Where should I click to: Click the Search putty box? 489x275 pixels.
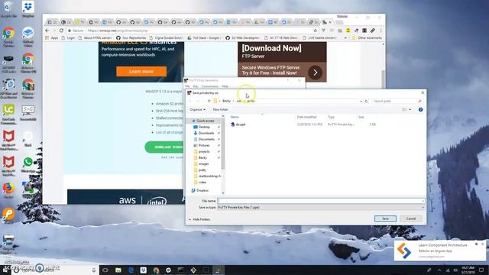397,101
